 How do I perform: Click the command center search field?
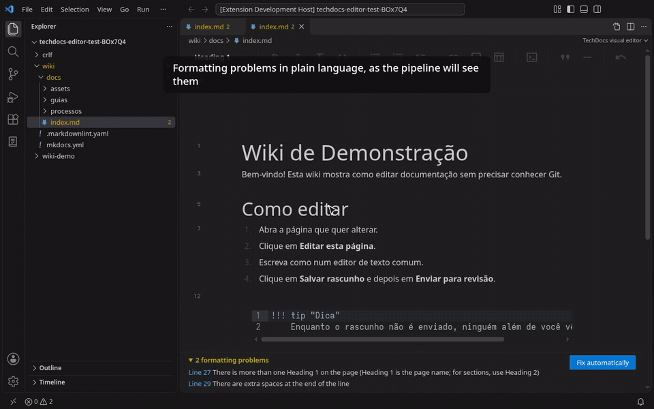(340, 9)
